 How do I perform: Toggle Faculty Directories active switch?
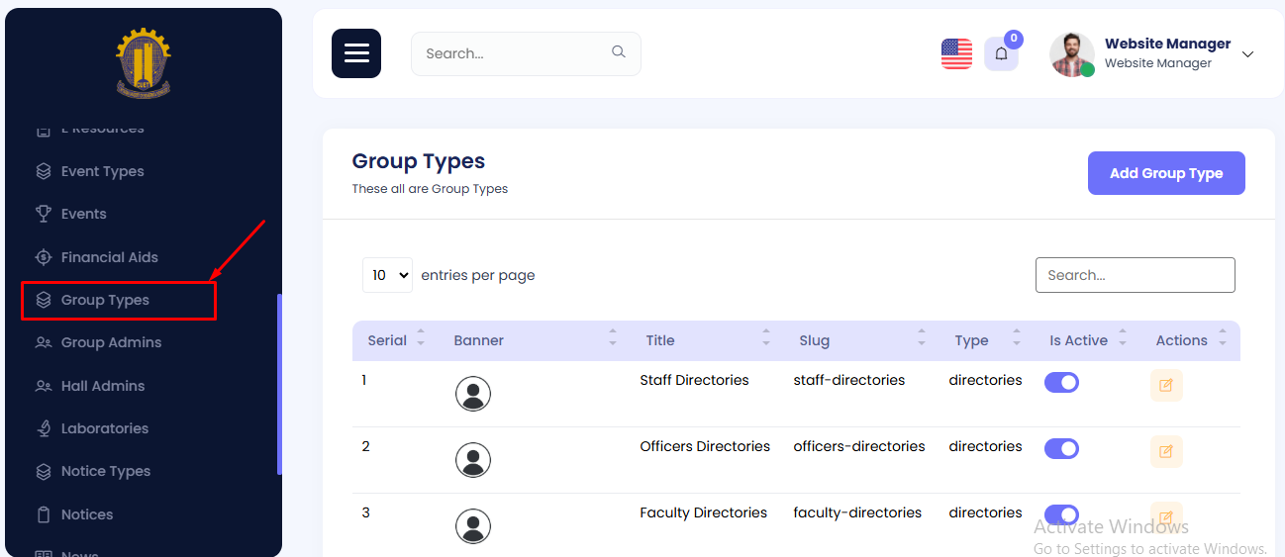pos(1061,514)
